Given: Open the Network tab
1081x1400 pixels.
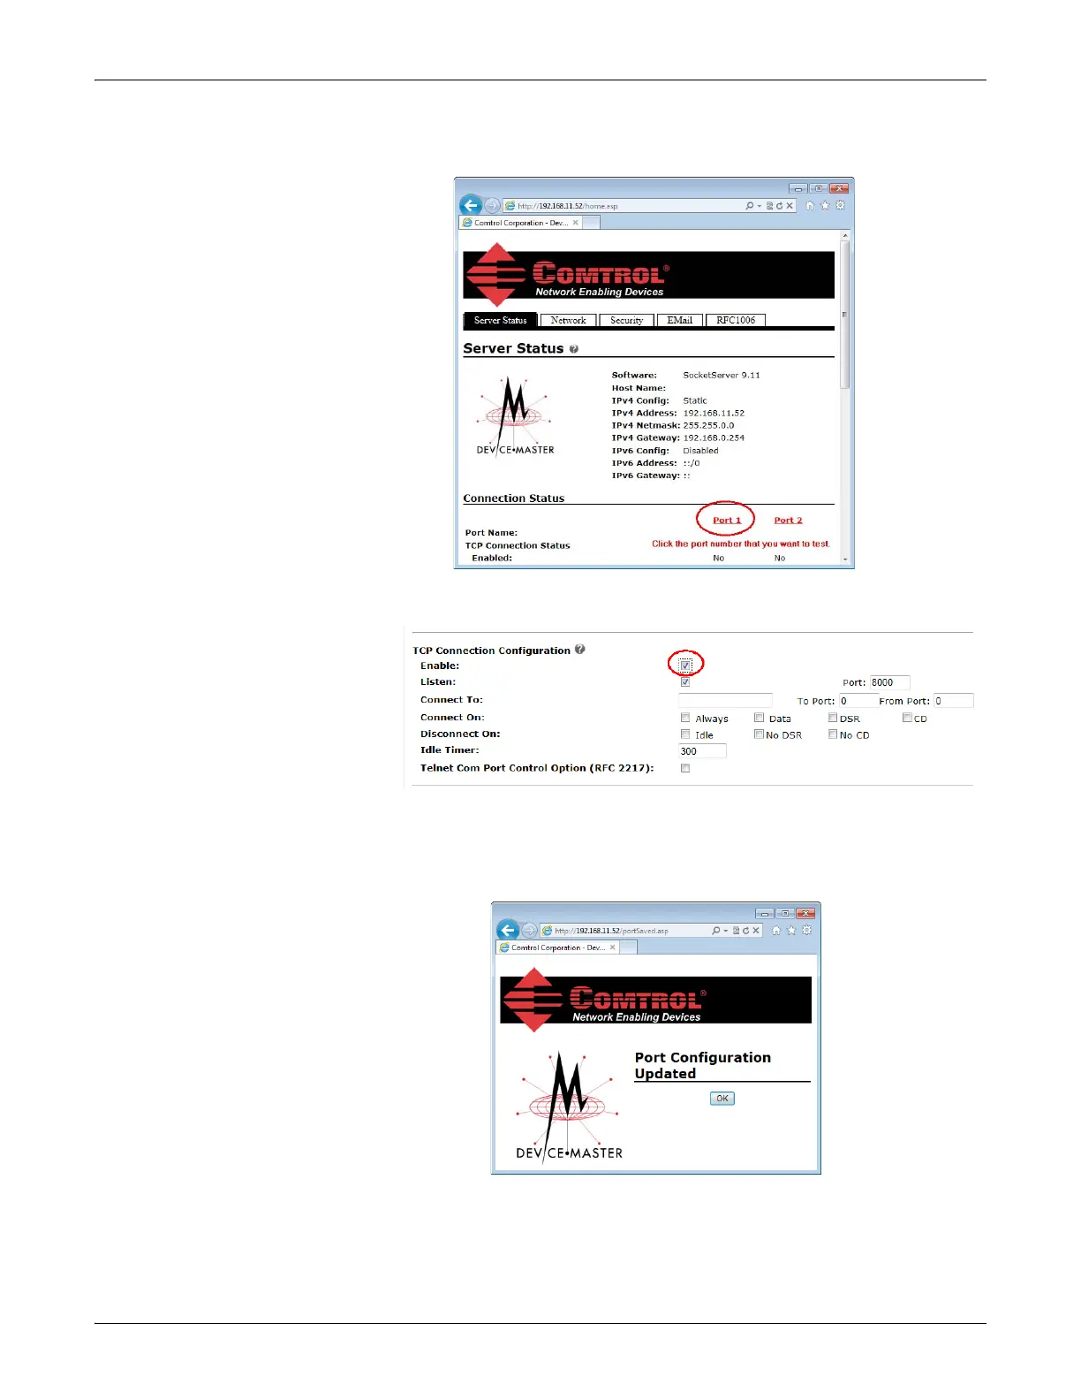Looking at the screenshot, I should click(x=568, y=320).
